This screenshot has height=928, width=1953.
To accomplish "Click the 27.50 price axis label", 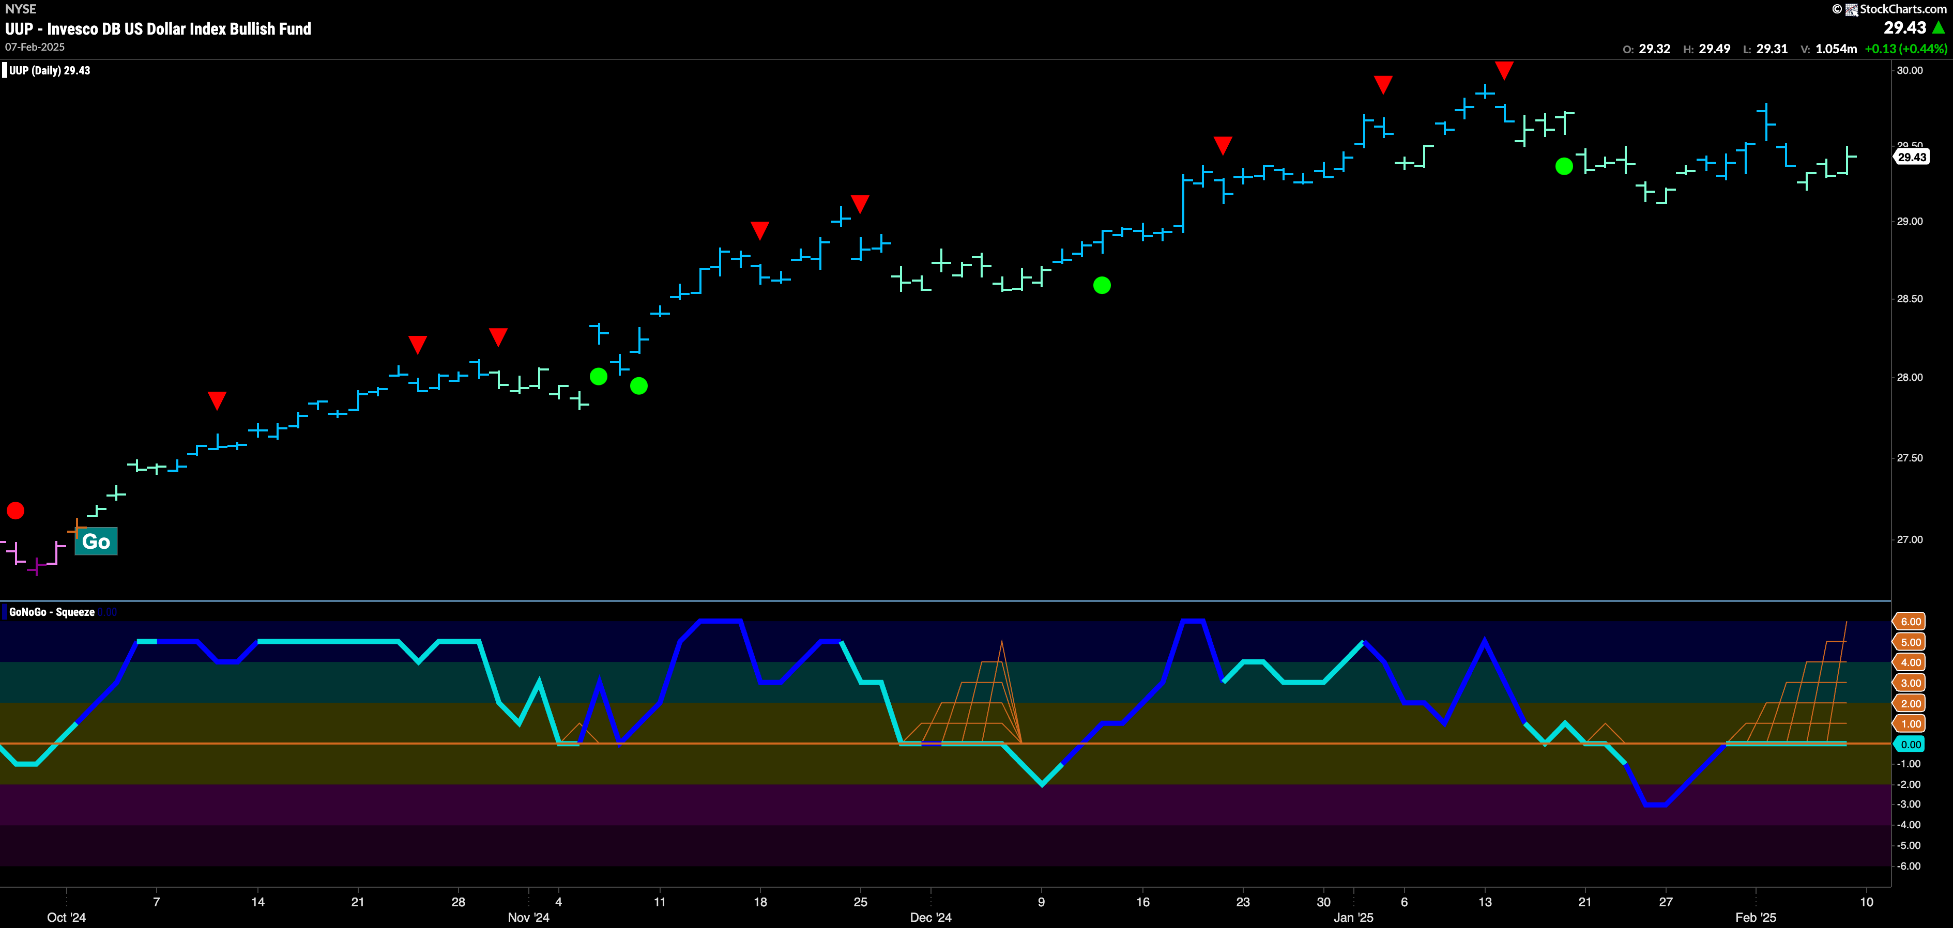I will [1910, 458].
